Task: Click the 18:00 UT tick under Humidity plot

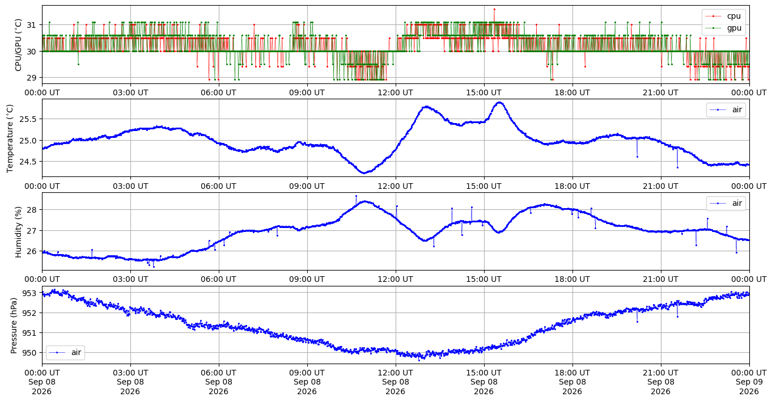Action: 572,279
